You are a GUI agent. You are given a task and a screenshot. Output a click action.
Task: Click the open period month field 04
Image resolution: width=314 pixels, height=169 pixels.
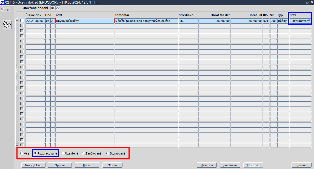[x=53, y=8]
